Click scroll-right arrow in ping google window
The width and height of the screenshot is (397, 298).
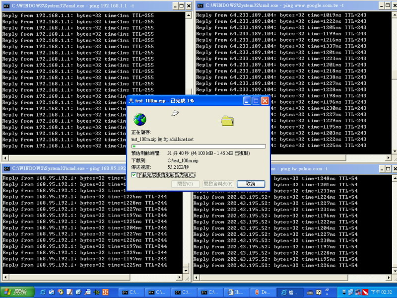(389, 157)
